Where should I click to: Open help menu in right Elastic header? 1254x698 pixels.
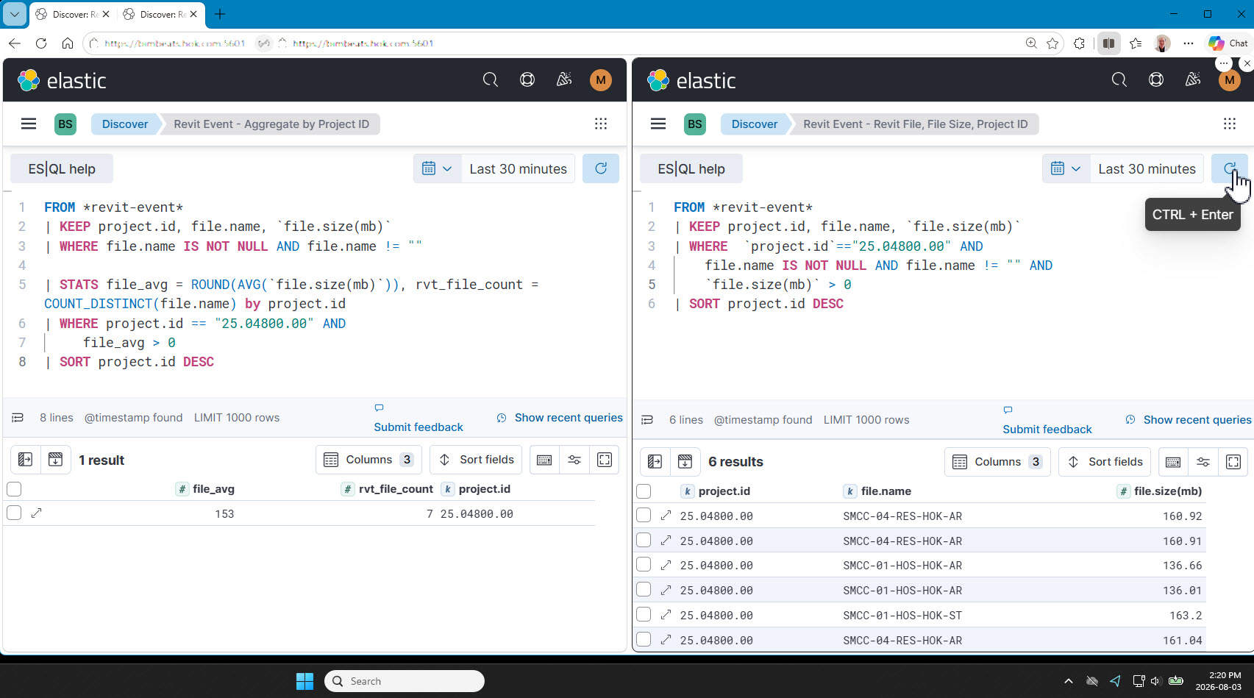tap(1156, 79)
